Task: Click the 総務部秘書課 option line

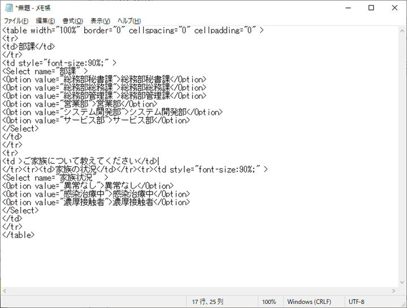Action: (x=104, y=79)
